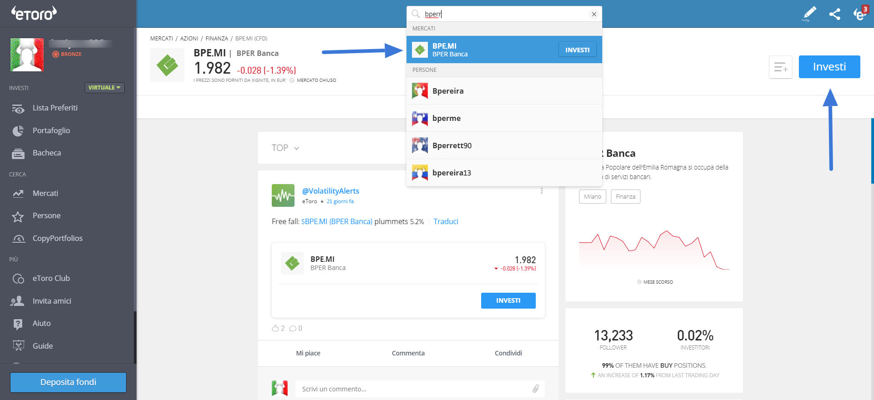Select user bperme from results

(x=504, y=118)
